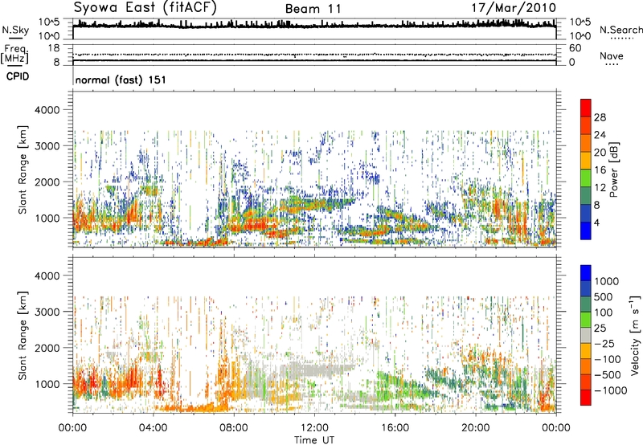This screenshot has height=445, width=643.
Task: Click the 'CPID' label
Action: [x=18, y=76]
